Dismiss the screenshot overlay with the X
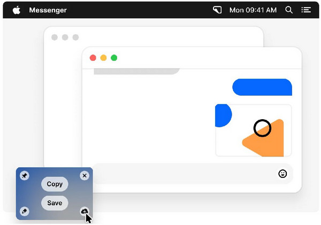Screen dimensions: 321x225 tap(85, 176)
